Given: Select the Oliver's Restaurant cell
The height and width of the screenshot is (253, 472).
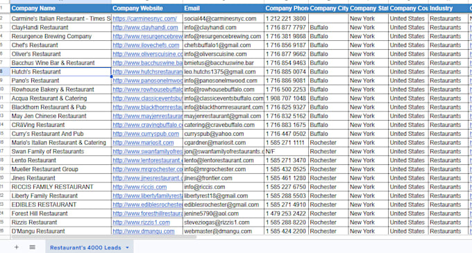Looking at the screenshot, I should coord(61,54).
